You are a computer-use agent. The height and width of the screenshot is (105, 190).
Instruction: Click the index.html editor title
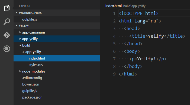pyautogui.click(x=113, y=6)
